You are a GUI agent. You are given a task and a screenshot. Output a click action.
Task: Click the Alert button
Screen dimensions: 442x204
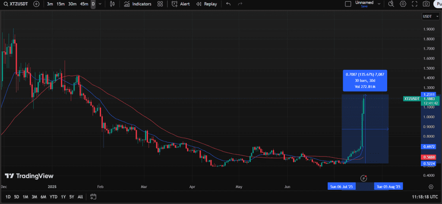pyautogui.click(x=180, y=4)
